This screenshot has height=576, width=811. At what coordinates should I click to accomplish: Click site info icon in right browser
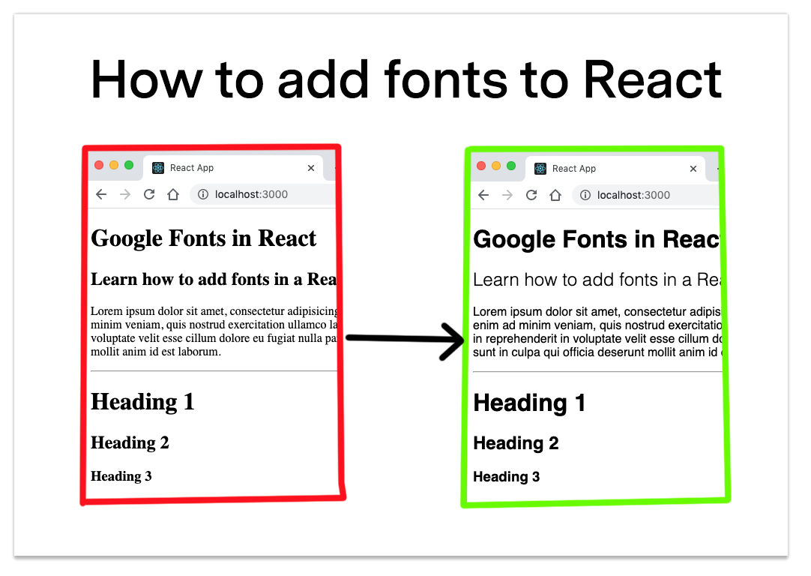(x=585, y=195)
